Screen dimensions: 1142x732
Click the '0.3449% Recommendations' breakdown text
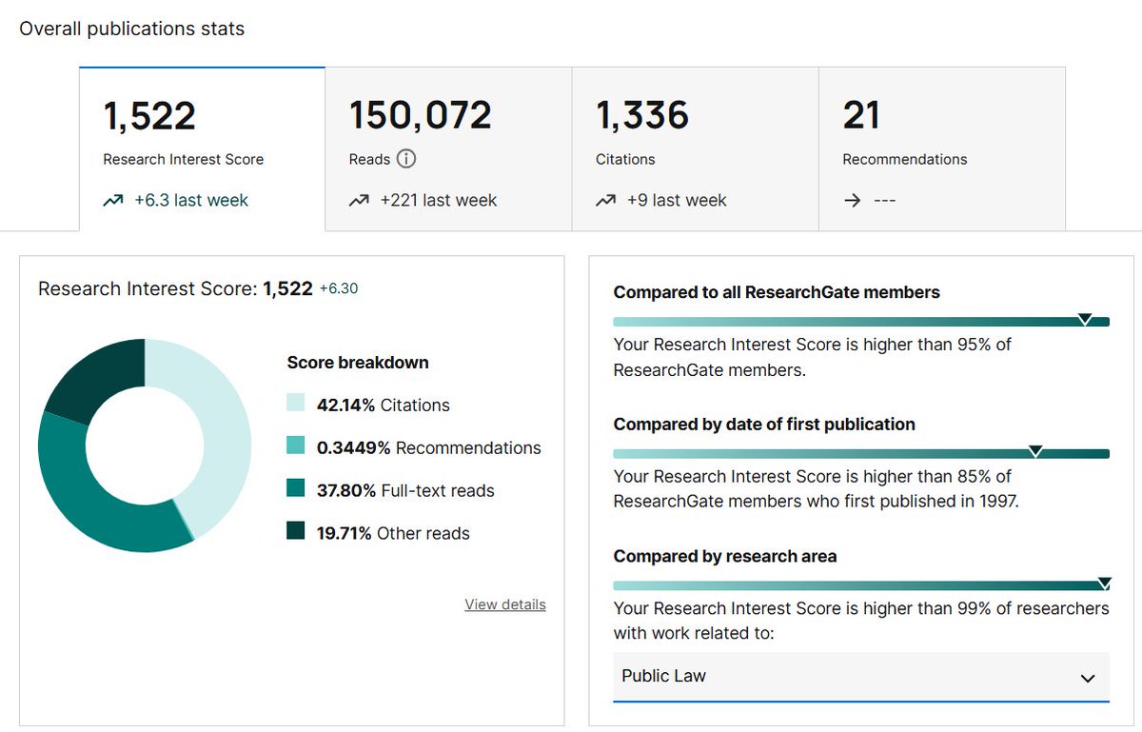(x=429, y=447)
